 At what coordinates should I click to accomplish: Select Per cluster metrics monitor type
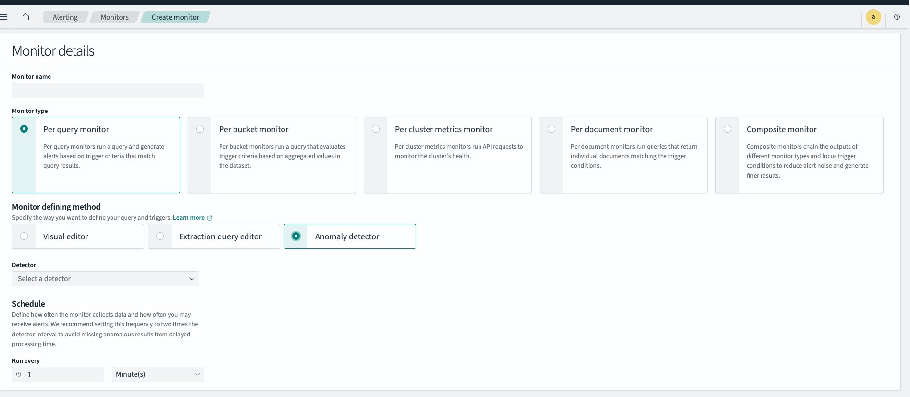376,129
